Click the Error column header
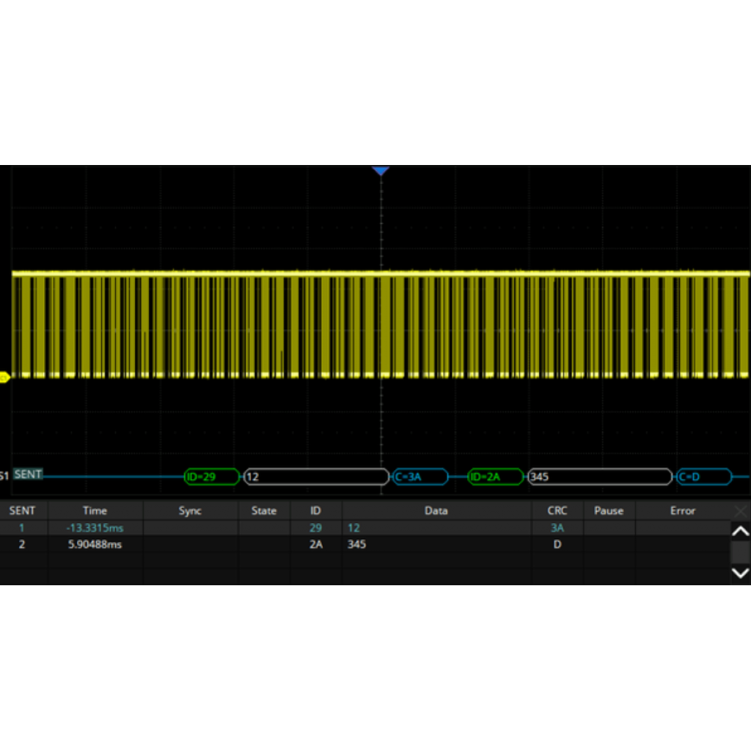This screenshot has height=751, width=751. (682, 510)
